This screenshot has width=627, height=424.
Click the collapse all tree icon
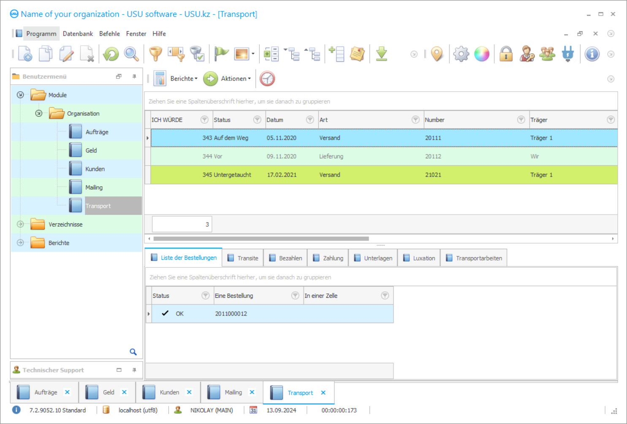click(x=312, y=54)
